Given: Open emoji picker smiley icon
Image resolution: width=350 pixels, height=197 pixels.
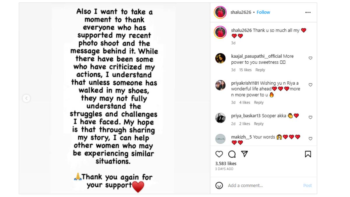Looking at the screenshot, I should (219, 185).
